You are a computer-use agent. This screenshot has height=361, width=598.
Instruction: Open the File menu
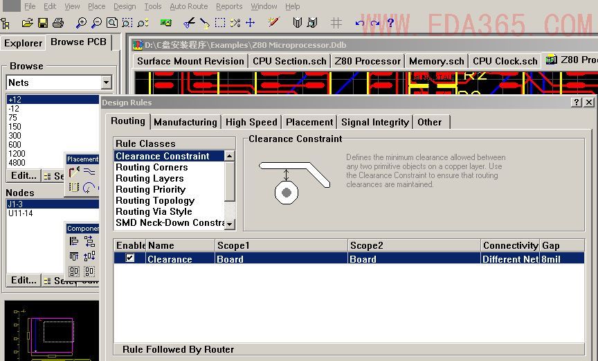[30, 6]
